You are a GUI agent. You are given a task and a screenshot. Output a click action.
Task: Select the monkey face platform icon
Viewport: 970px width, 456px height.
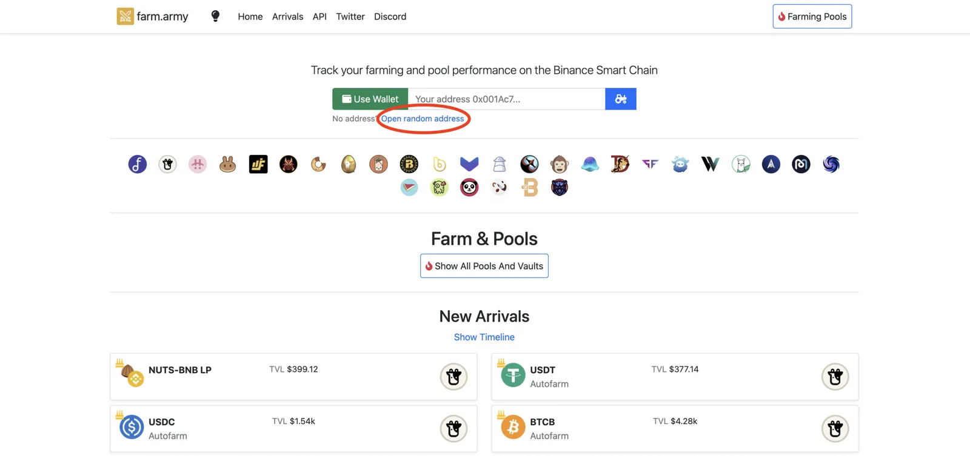559,164
